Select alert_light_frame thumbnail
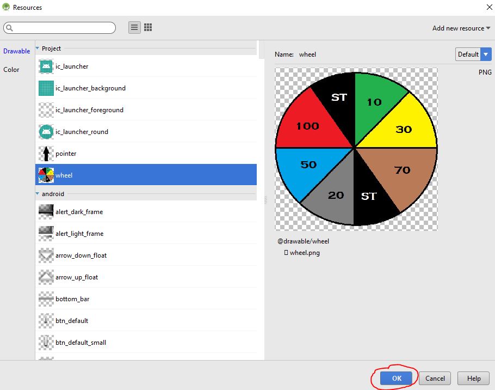The height and width of the screenshot is (390, 495). pos(46,234)
